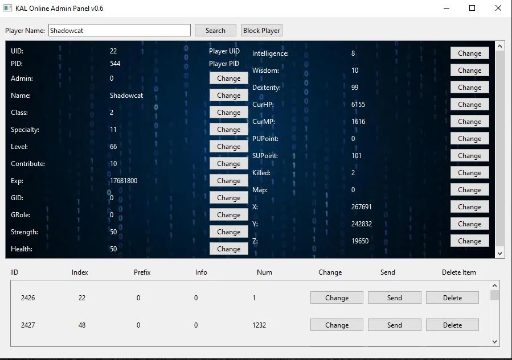Click the Prefix column header

click(142, 272)
